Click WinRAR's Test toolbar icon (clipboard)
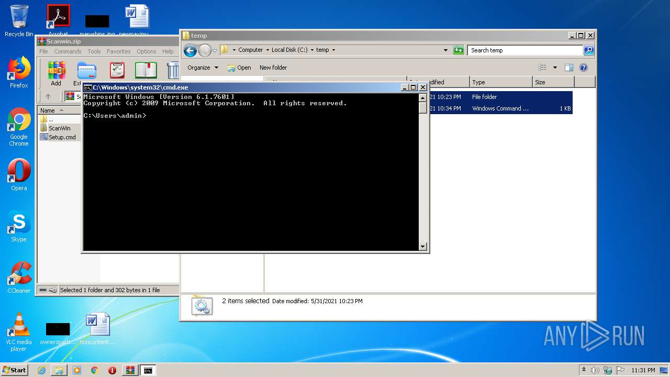Image resolution: width=670 pixels, height=377 pixels. point(117,70)
